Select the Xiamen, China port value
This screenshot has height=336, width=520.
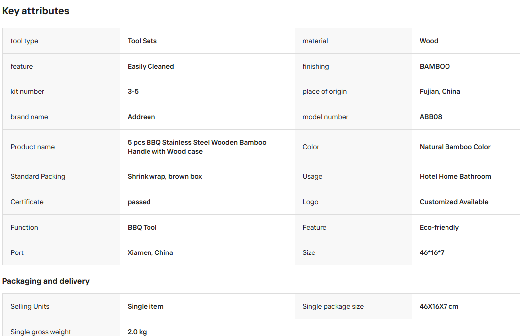[x=150, y=252]
